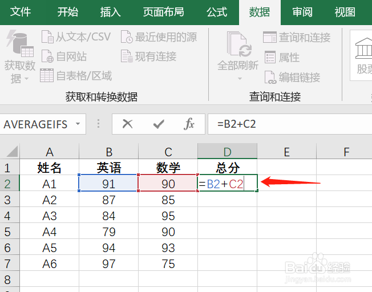Select the 数据 ribbon tab
The image size is (372, 292).
260,12
